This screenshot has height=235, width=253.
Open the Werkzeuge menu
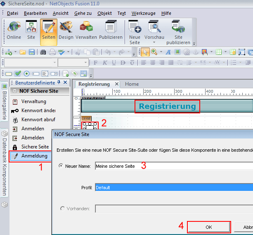[144, 13]
